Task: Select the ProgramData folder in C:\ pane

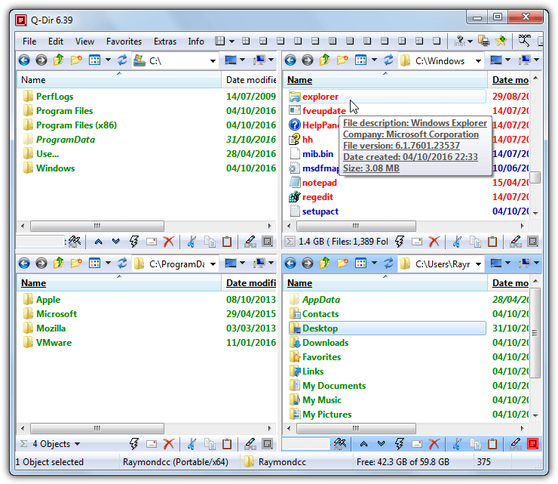Action: coord(66,140)
